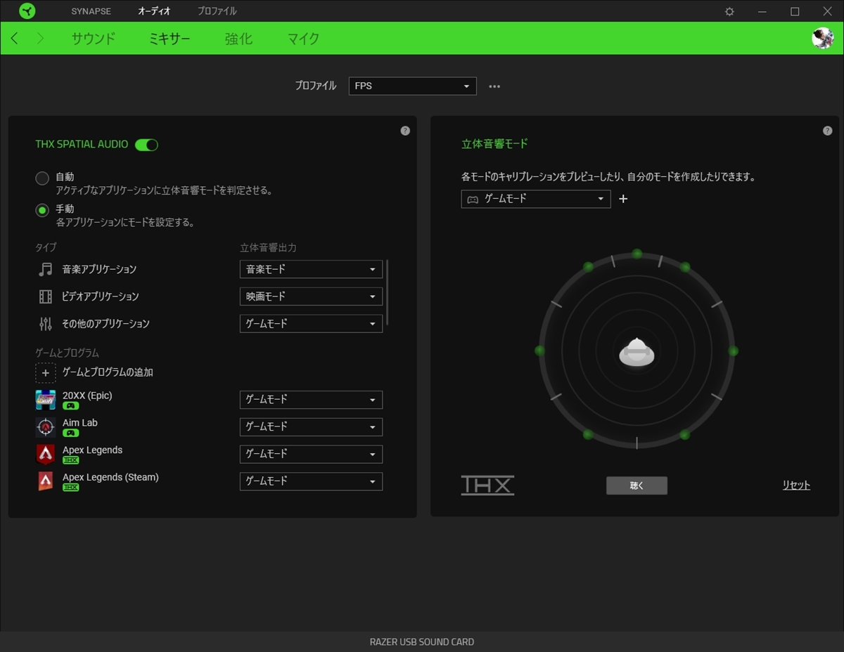
Task: Open mode dropdown for Apex Legends (Steam)
Action: tap(311, 481)
